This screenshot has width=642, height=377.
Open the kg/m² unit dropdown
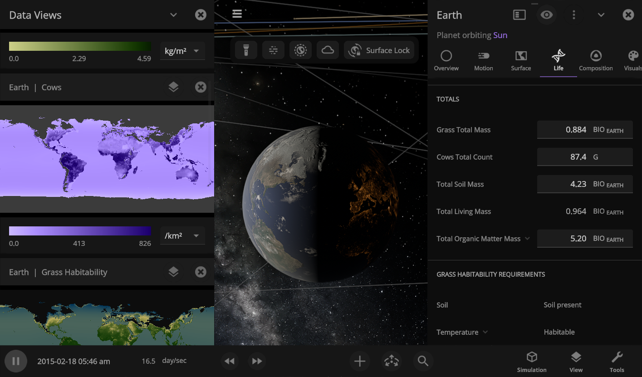(x=182, y=51)
